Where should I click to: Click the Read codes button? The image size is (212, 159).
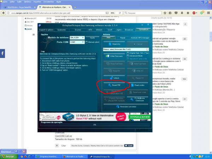pos(138,85)
